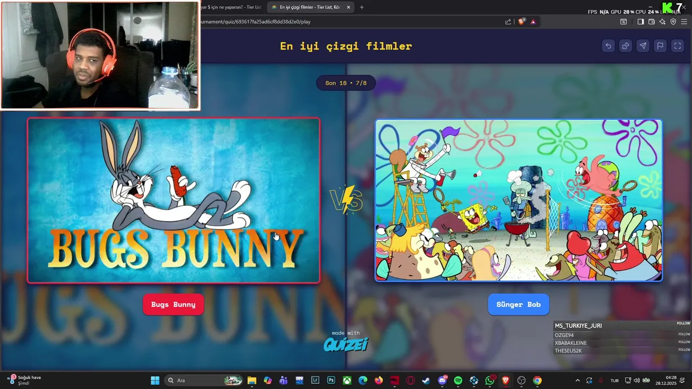The width and height of the screenshot is (692, 389).
Task: Click the TUR keyboard language indicator
Action: click(x=615, y=380)
